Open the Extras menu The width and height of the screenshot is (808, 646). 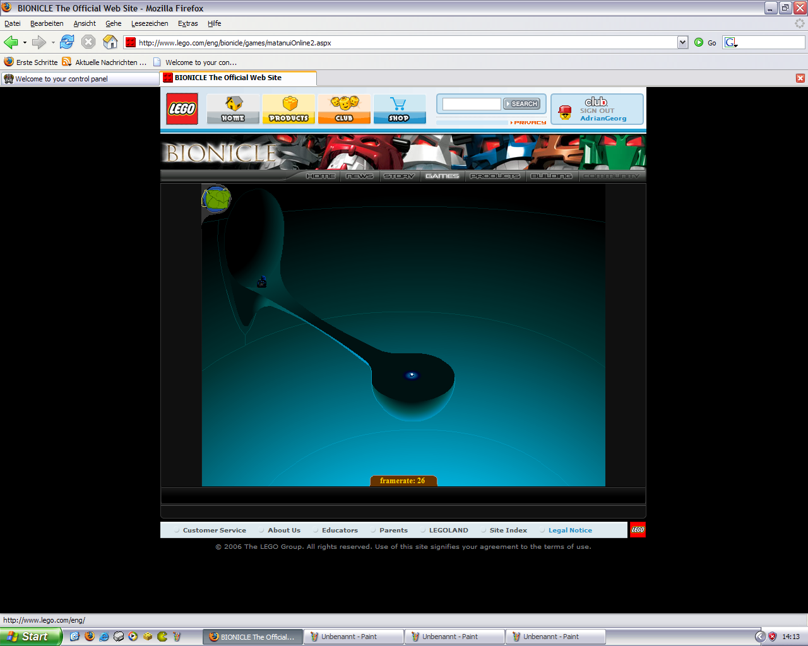[187, 23]
